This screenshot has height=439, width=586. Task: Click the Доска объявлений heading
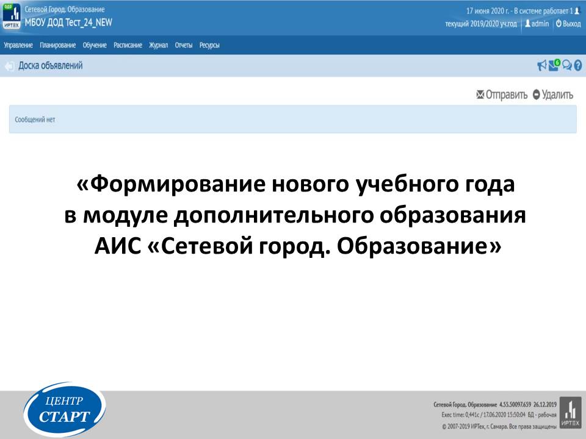tap(51, 66)
